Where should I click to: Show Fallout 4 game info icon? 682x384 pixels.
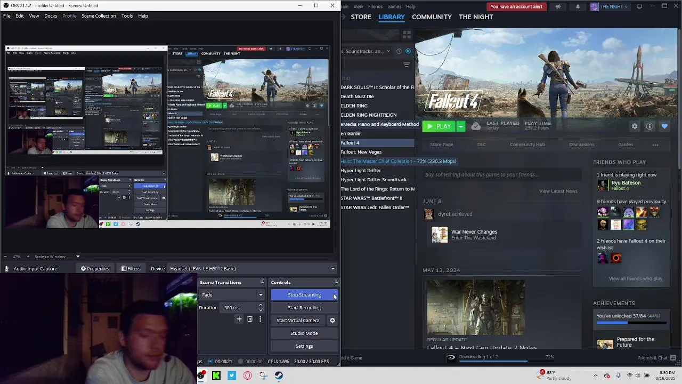pos(649,126)
